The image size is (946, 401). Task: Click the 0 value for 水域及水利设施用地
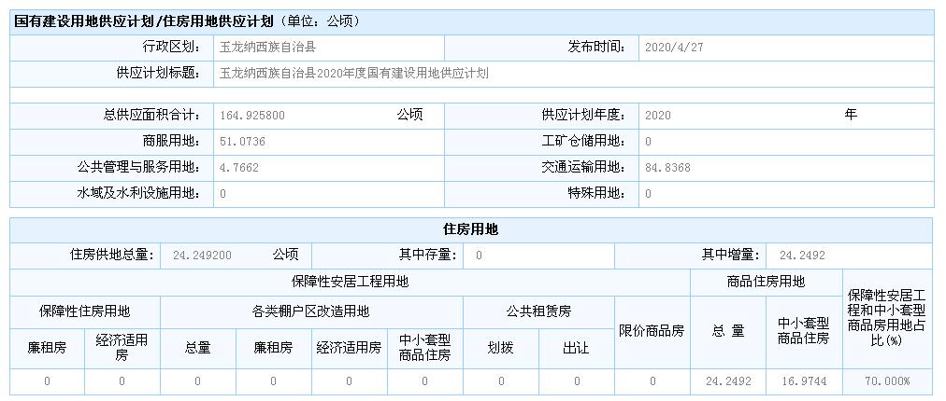223,195
